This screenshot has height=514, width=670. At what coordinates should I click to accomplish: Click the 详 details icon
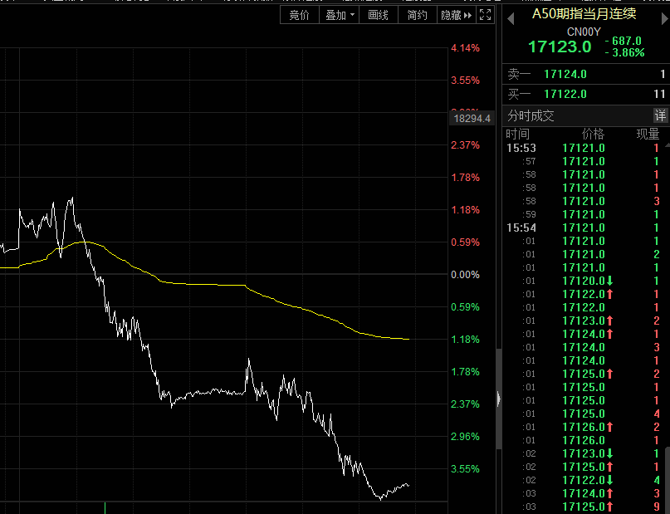(661, 115)
